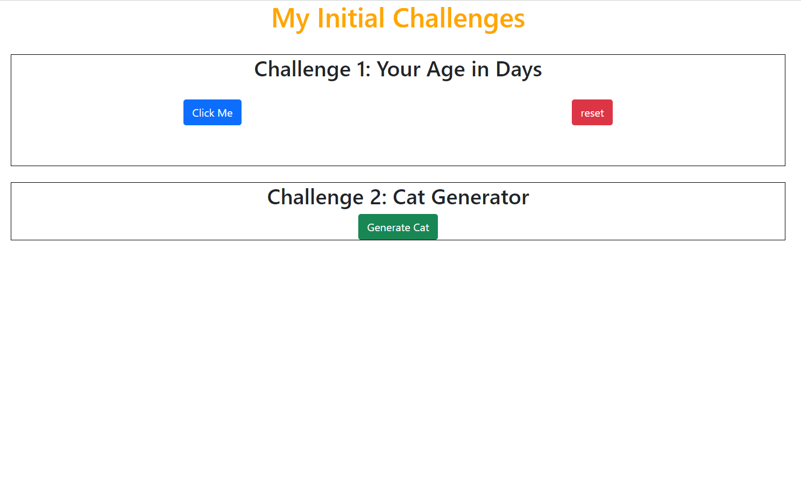Select the Click Me button in Challenge 1

(x=212, y=112)
